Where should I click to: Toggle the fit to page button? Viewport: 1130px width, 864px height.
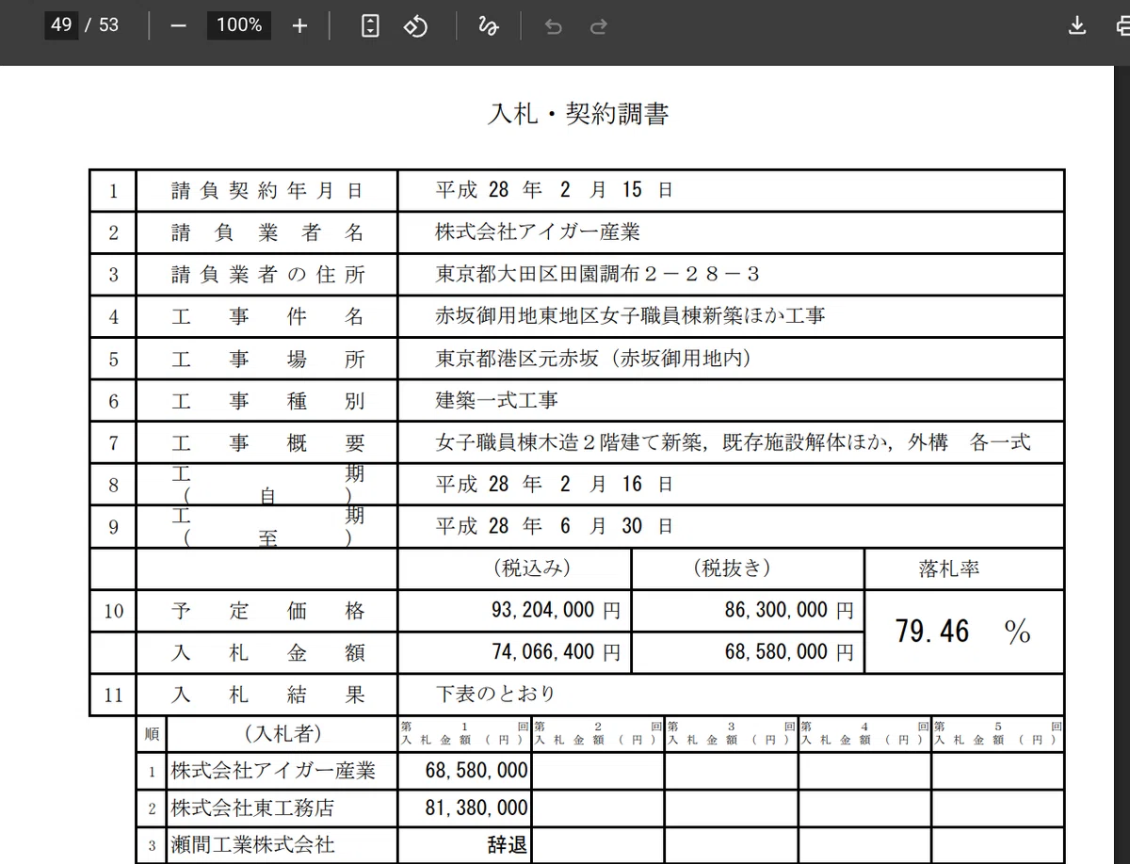[x=371, y=26]
